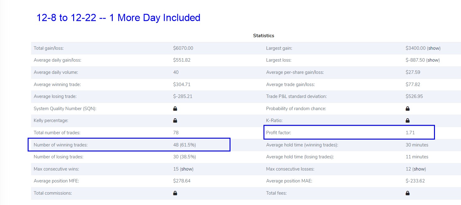Click the Statistics table heading
Image resolution: width=461 pixels, height=205 pixels.
(264, 36)
